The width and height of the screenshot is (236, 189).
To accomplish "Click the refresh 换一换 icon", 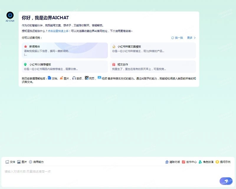I will [173, 38].
